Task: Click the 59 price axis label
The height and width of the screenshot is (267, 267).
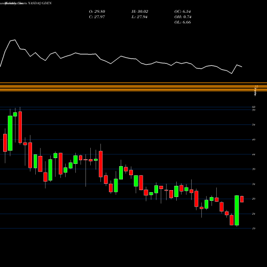Action: tap(254, 110)
